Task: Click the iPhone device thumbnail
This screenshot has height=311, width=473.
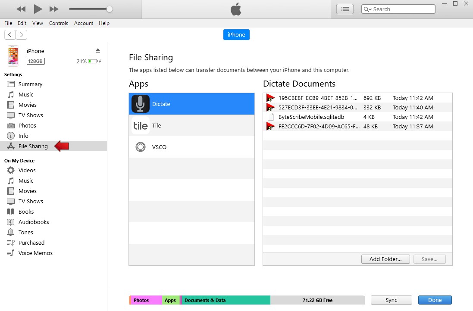Action: point(13,56)
